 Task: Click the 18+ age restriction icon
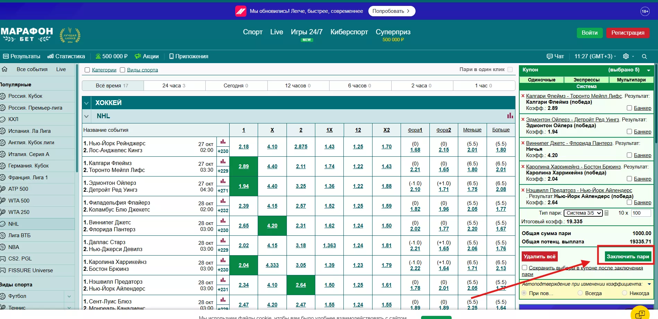click(x=645, y=11)
